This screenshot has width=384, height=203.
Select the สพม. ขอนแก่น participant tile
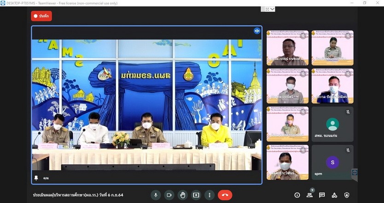coord(332,125)
